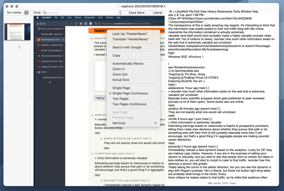The width and height of the screenshot is (284, 191).
Task: Switch to Single Page display mode
Action: (x=121, y=88)
